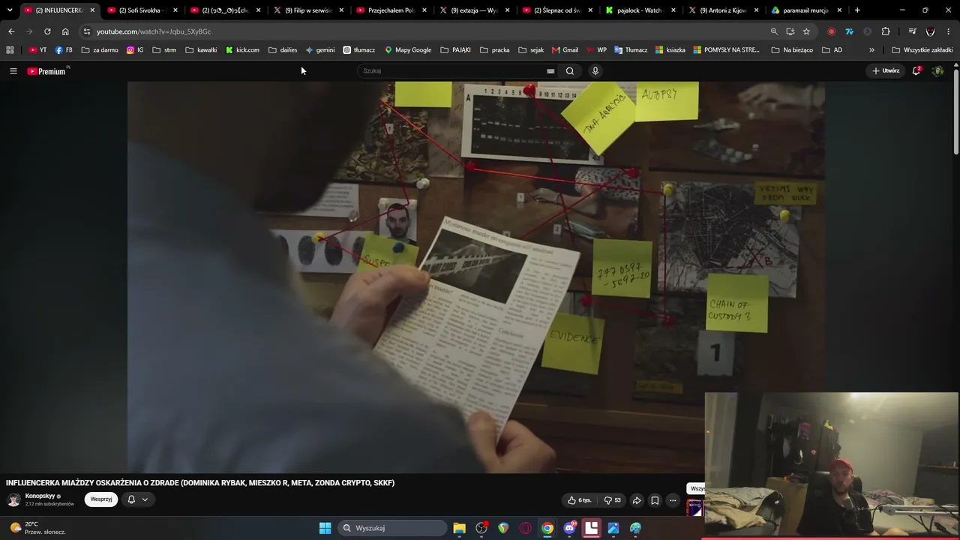Viewport: 960px width, 540px height.
Task: Switch to the Przejechałem Polskę tab
Action: [x=391, y=10]
